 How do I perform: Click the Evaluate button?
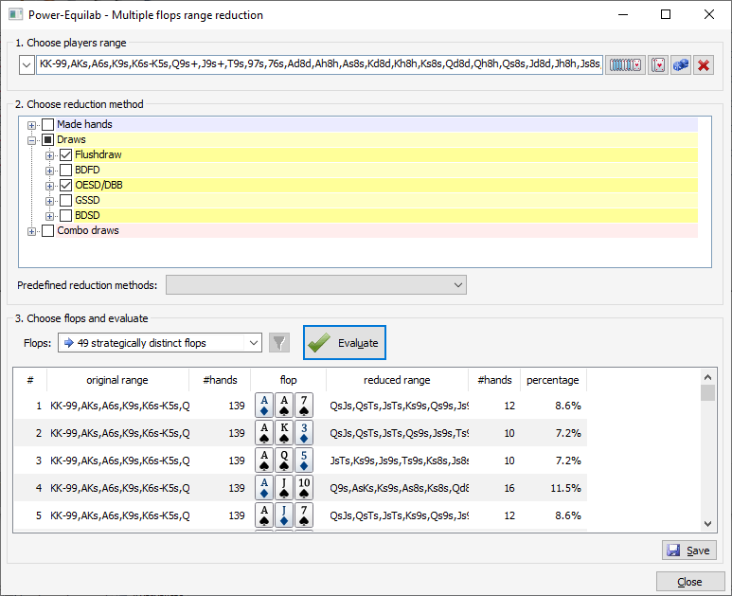tap(345, 343)
